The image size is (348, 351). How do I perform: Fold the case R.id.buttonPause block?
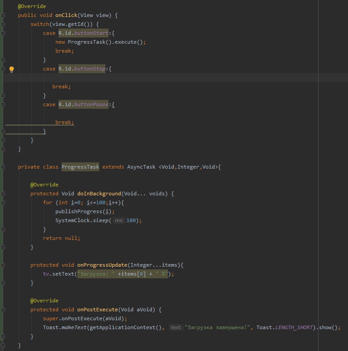(x=3, y=104)
